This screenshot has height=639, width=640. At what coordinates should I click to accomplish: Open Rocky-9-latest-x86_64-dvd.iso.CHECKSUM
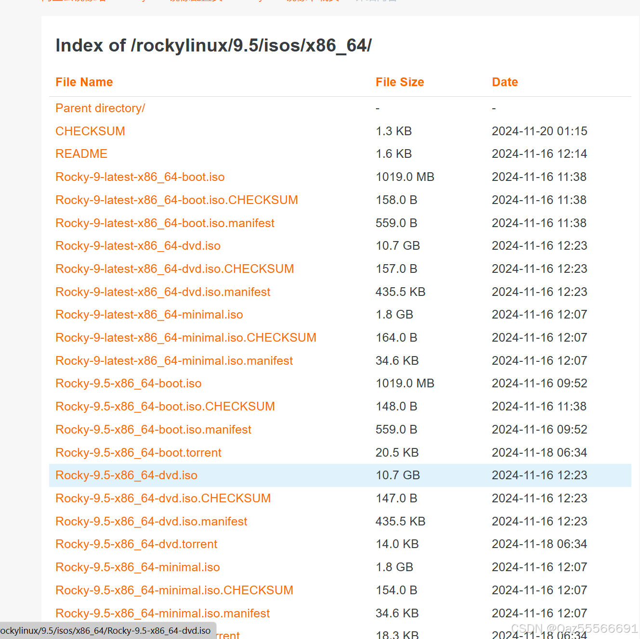[174, 268]
